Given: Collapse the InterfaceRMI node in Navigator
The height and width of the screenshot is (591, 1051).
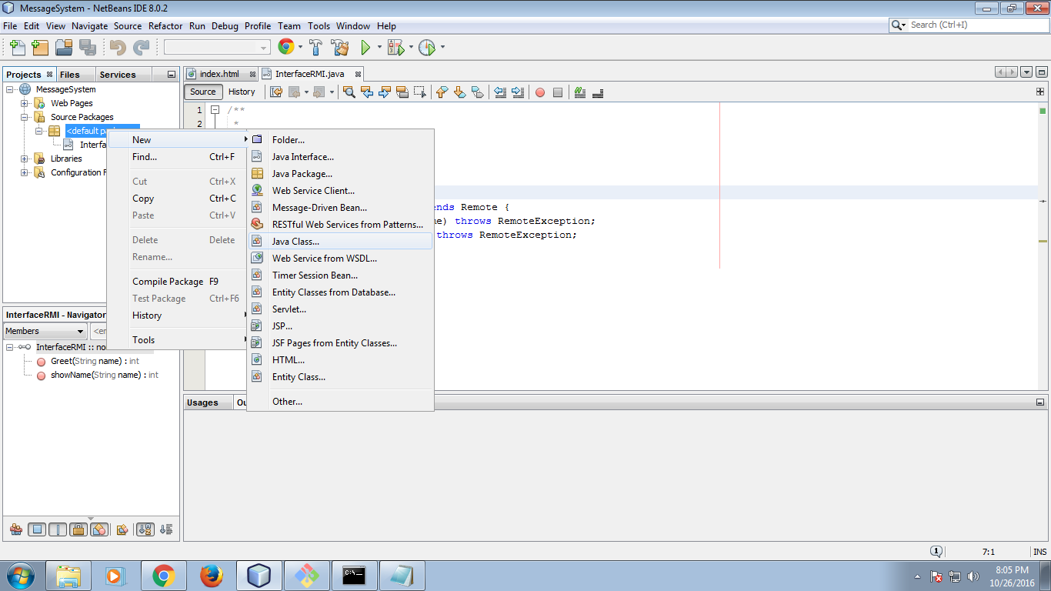Looking at the screenshot, I should coord(11,347).
